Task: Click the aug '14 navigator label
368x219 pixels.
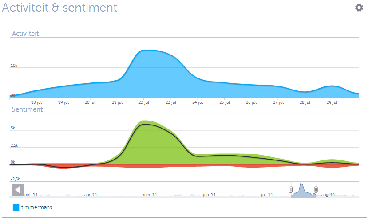Action: (x=328, y=194)
